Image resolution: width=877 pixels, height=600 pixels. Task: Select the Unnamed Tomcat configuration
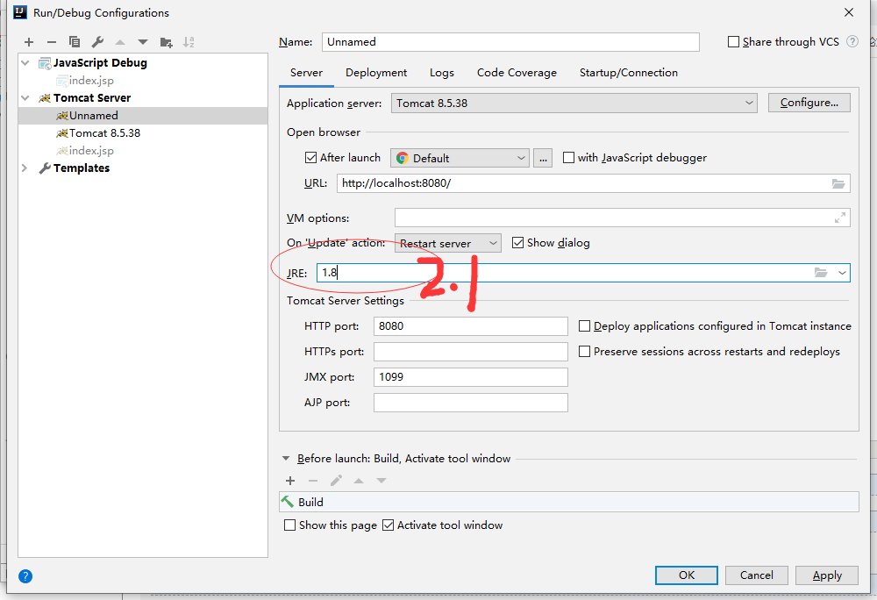pos(143,116)
